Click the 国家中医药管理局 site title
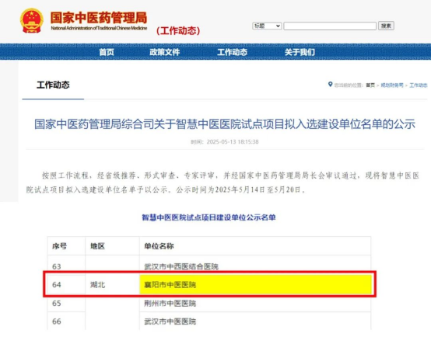Image resolution: width=431 pixels, height=337 pixels. point(99,18)
